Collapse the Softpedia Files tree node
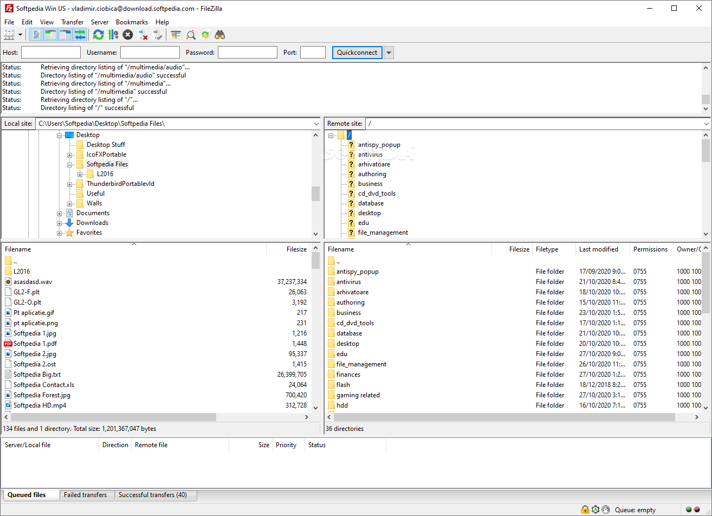Screen dimensions: 712x516 click(69, 164)
